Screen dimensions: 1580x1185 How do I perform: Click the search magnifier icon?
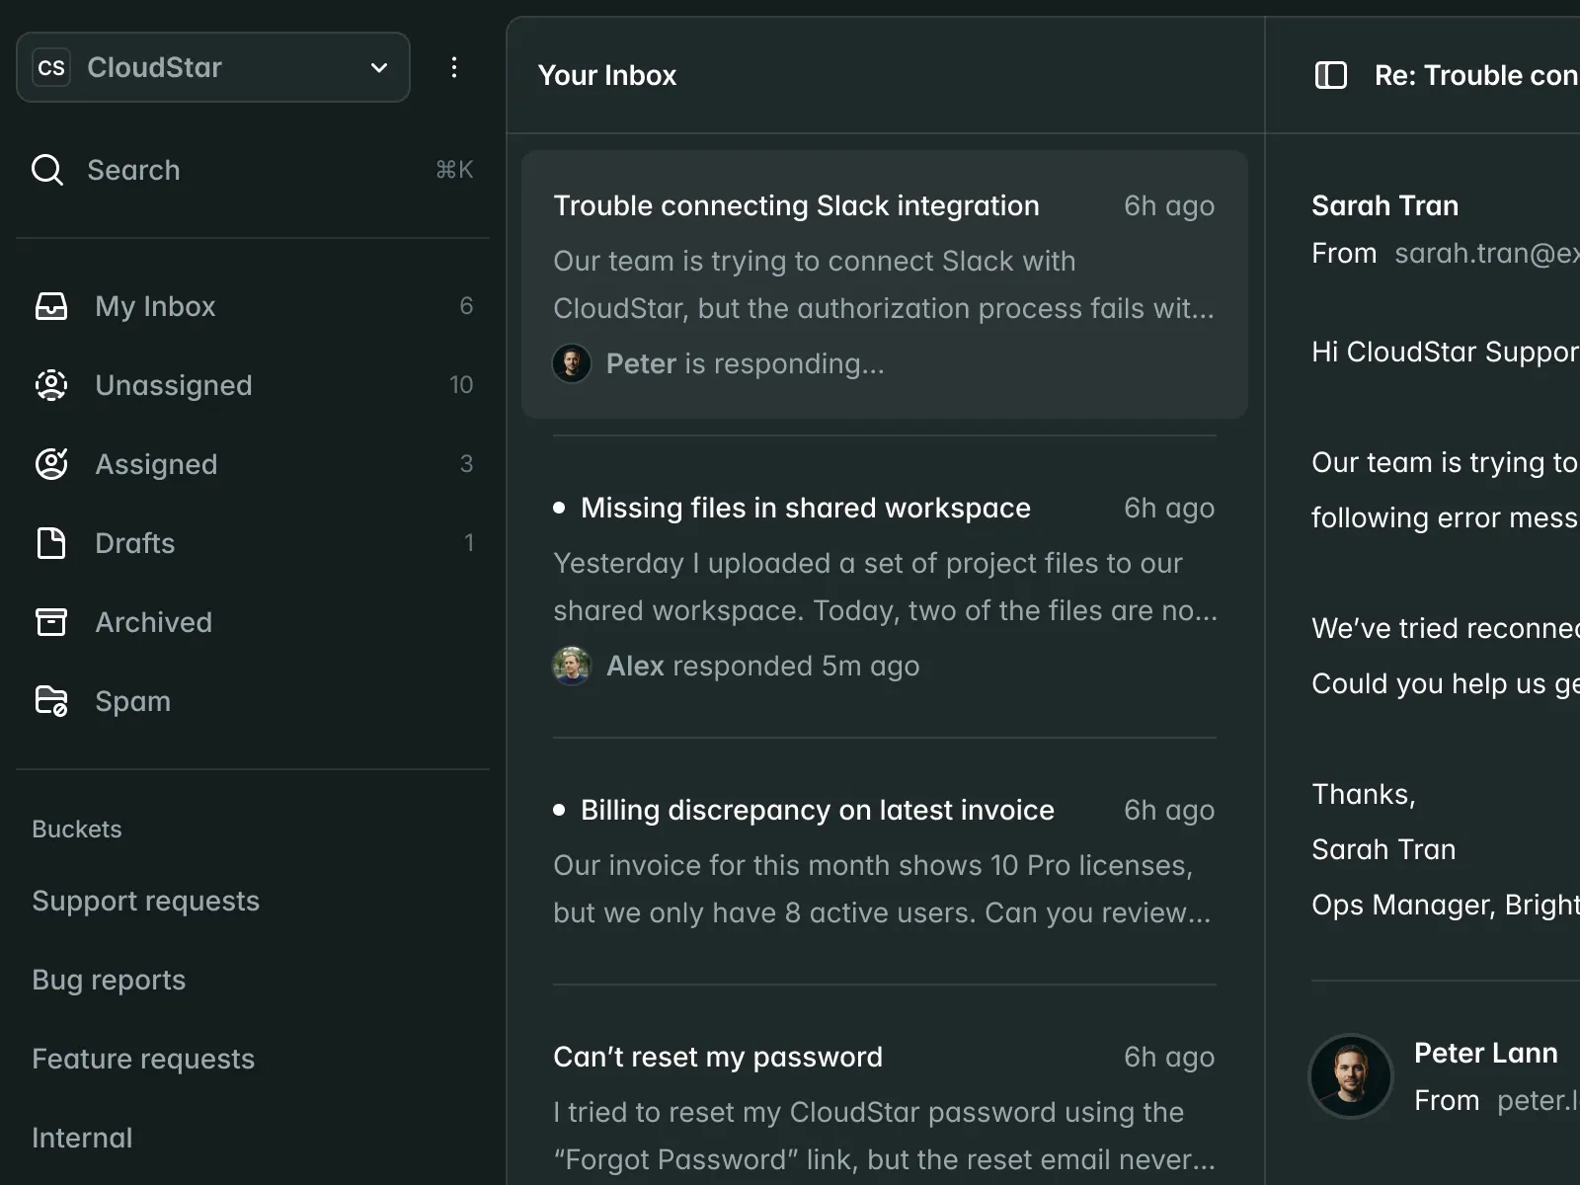[x=47, y=170]
